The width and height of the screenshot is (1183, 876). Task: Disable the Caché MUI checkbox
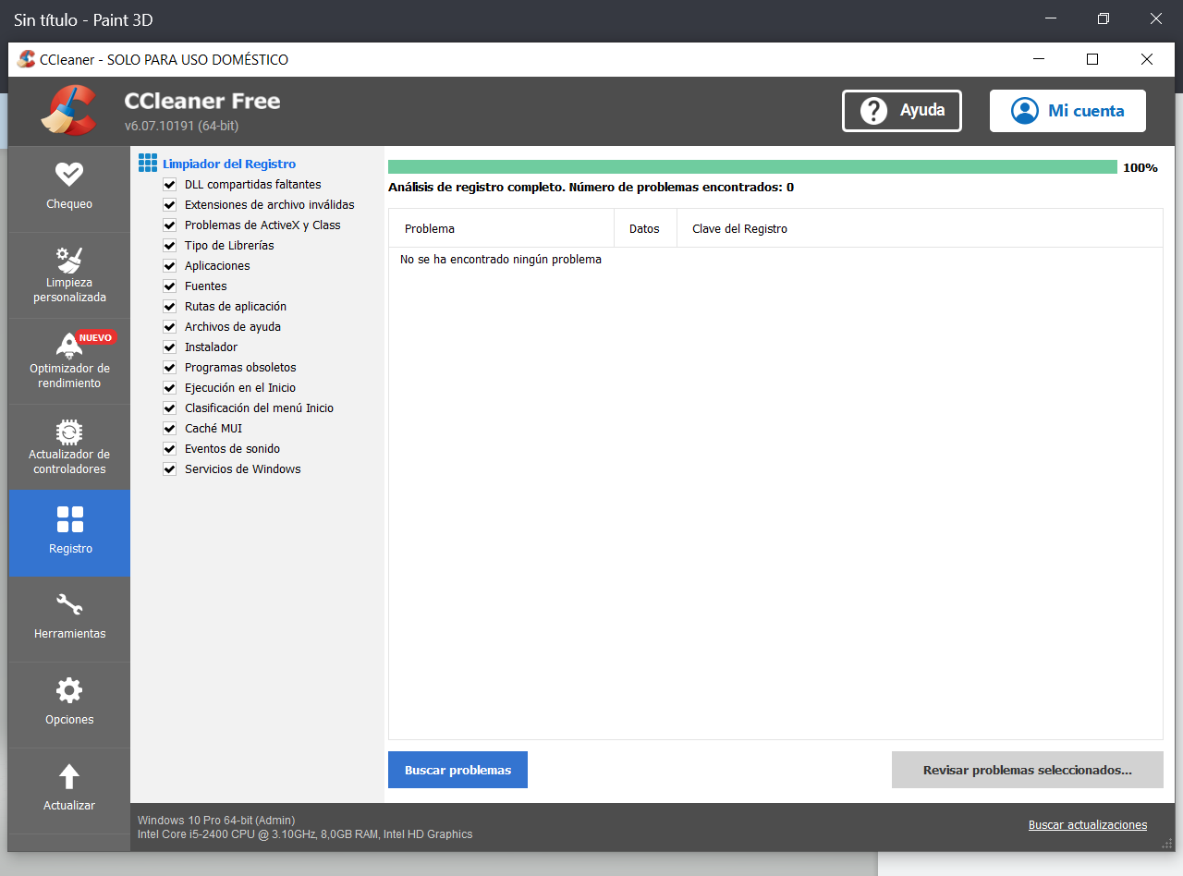[169, 429]
